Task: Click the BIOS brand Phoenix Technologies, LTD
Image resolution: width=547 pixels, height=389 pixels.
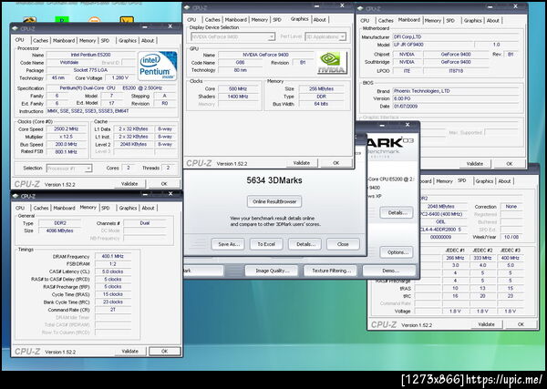Action: (457, 91)
